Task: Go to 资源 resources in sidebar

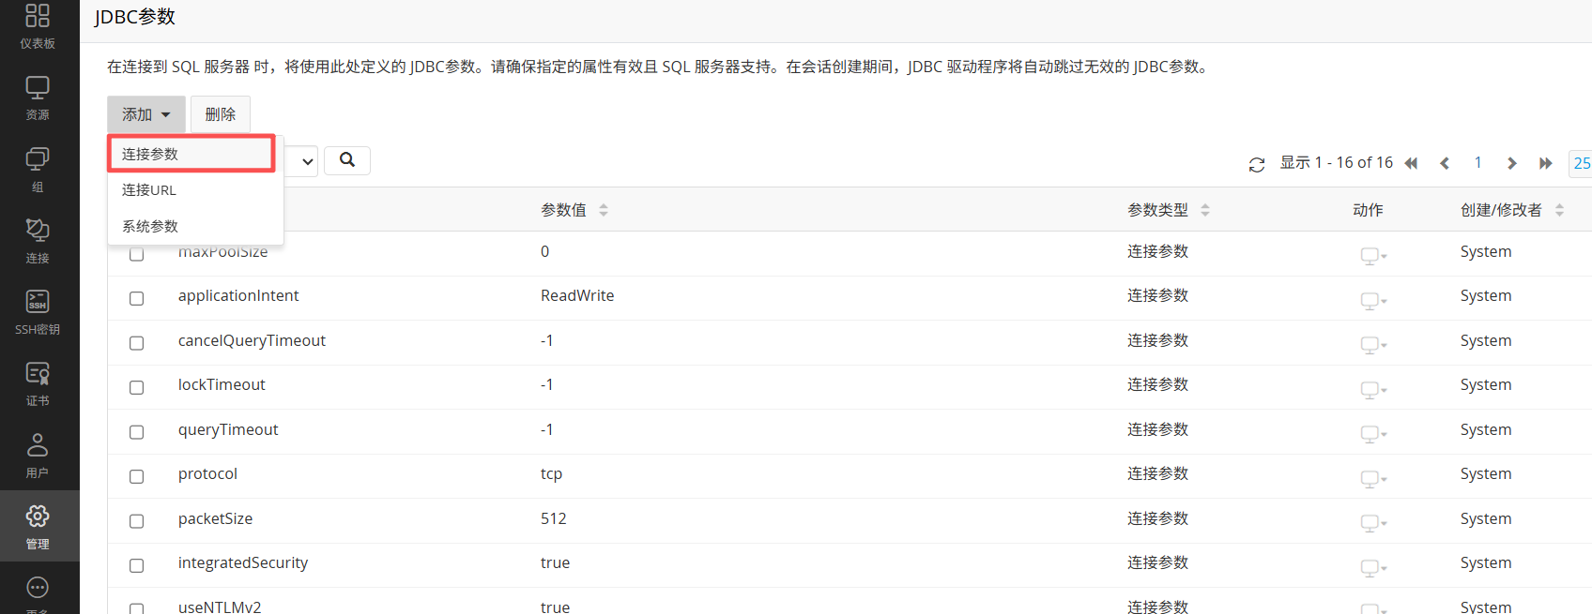Action: coord(38,97)
